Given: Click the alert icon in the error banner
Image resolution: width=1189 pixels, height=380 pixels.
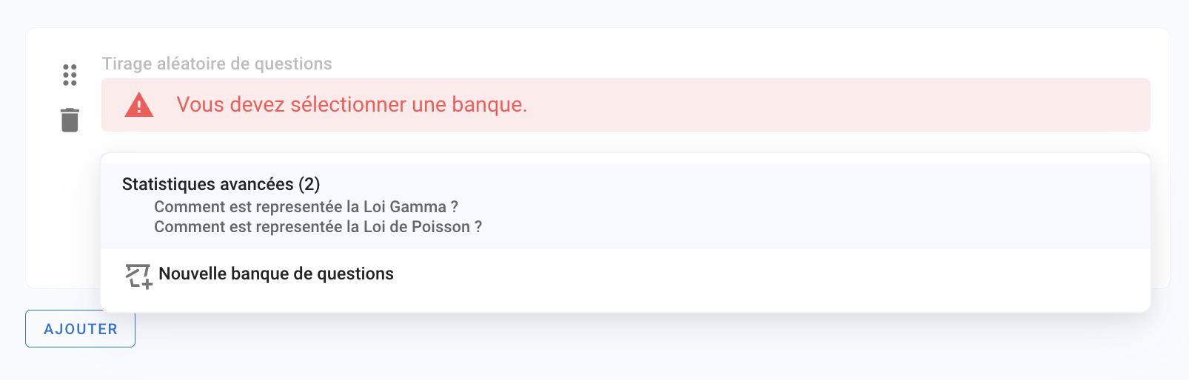Looking at the screenshot, I should (139, 105).
